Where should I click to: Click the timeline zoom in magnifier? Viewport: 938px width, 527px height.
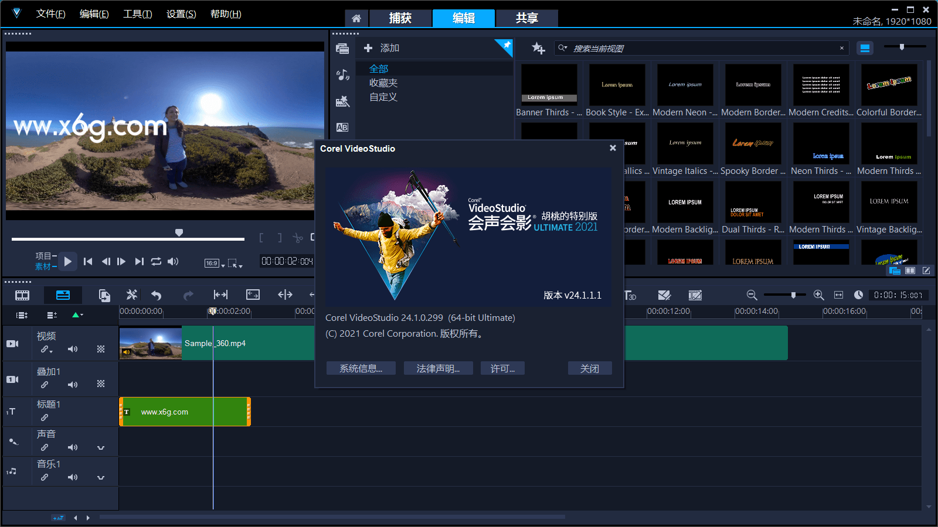819,295
